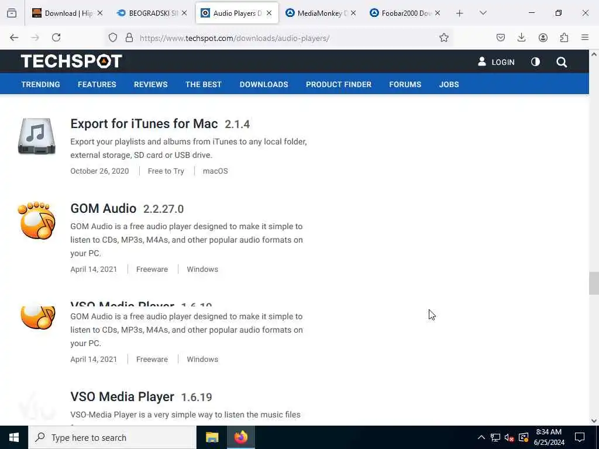The height and width of the screenshot is (449, 599).
Task: Open the network tray icon
Action: 495,437
